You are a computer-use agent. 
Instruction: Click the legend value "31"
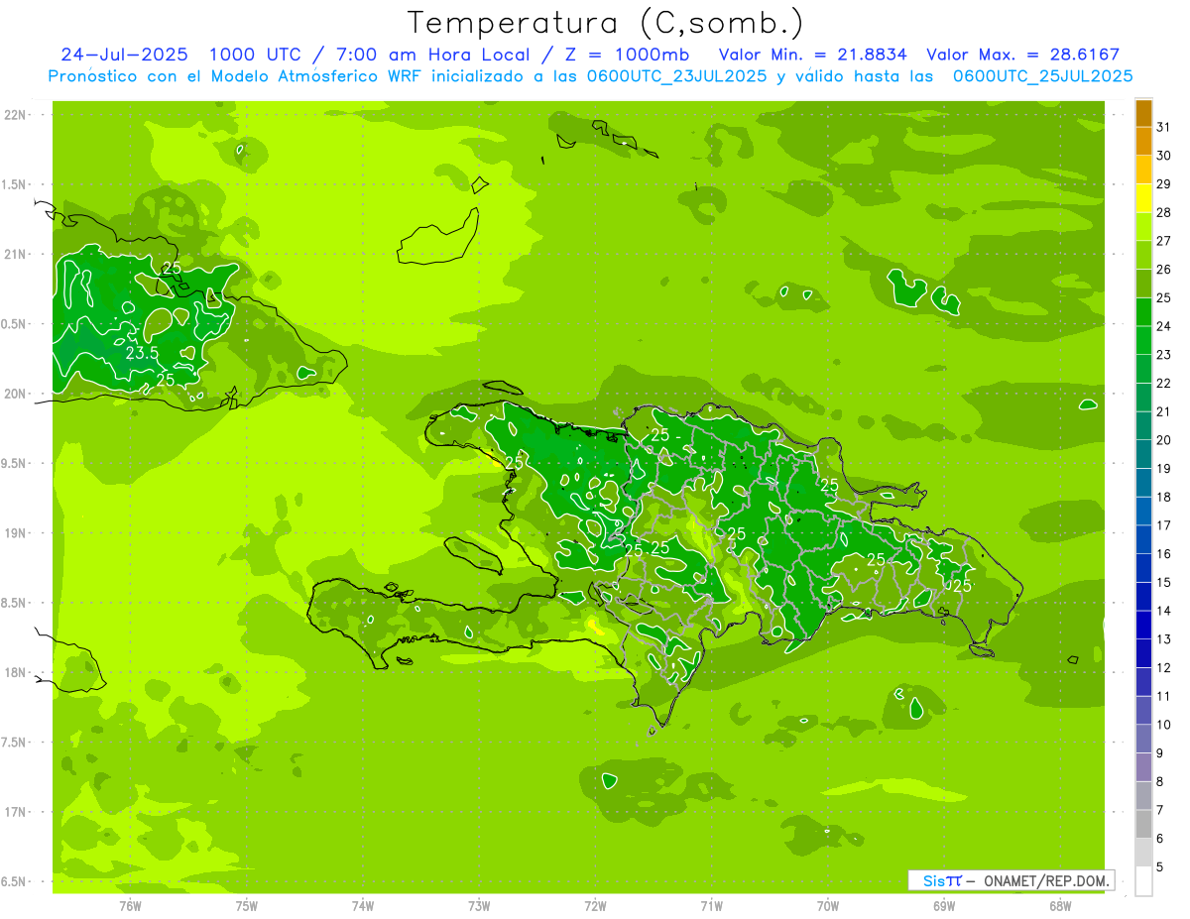tap(1164, 127)
